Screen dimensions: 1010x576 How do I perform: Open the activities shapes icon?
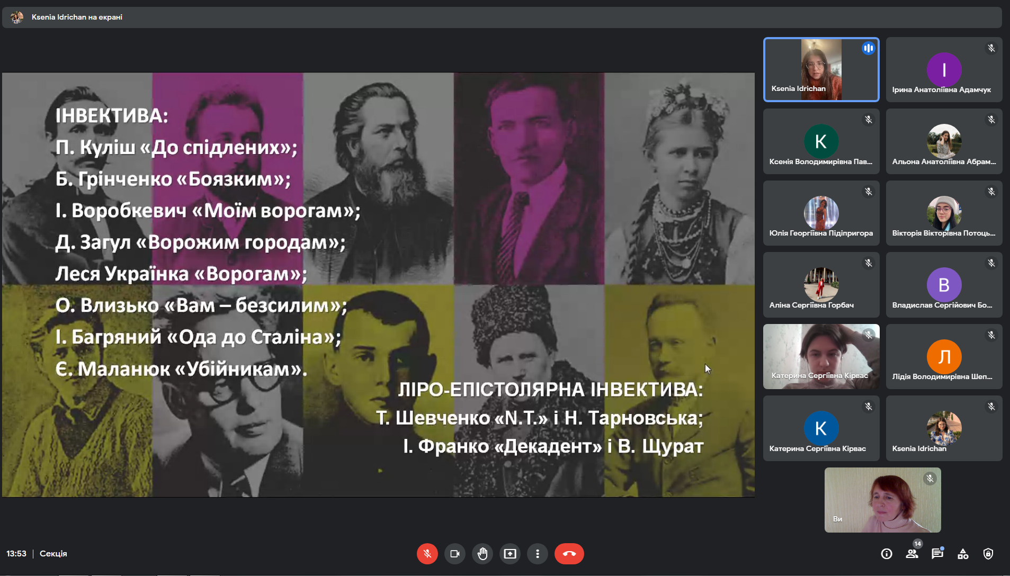[x=962, y=554]
